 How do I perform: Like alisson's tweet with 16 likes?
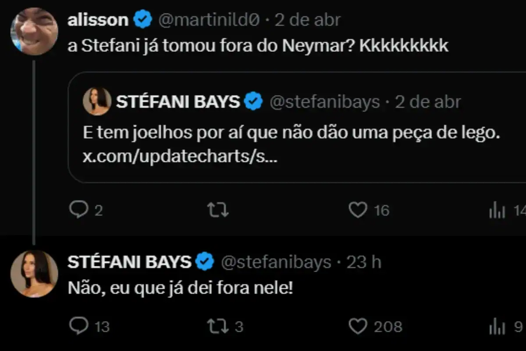[358, 210]
